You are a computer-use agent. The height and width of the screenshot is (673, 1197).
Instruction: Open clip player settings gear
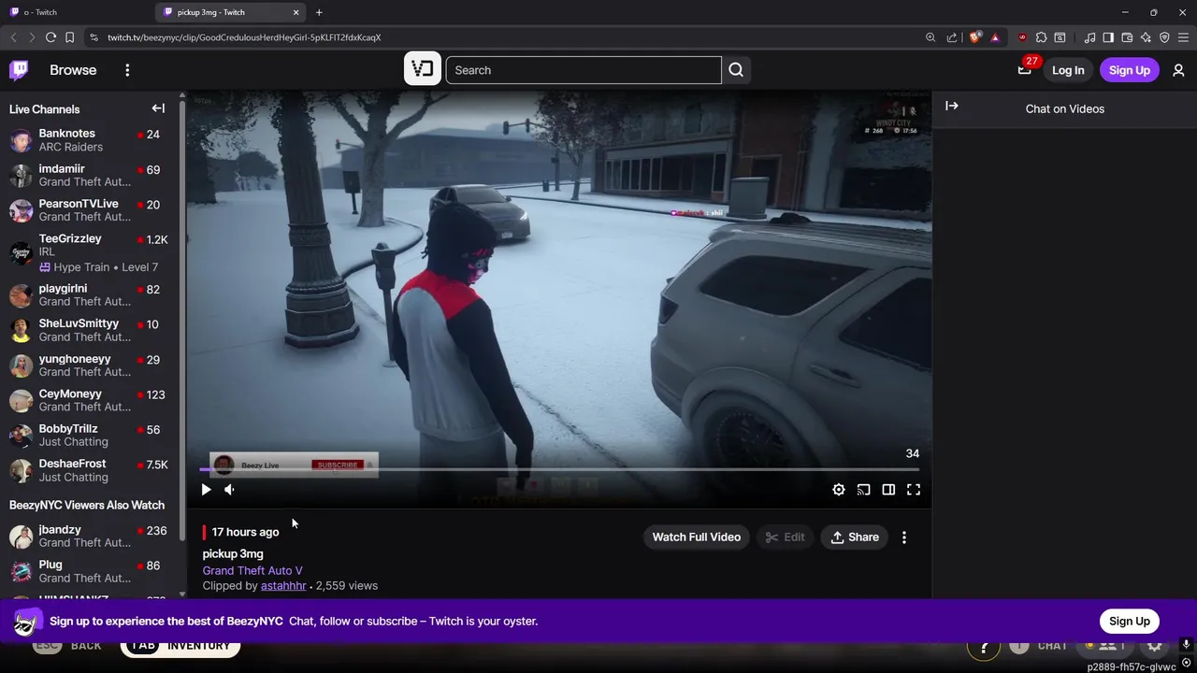pyautogui.click(x=839, y=490)
